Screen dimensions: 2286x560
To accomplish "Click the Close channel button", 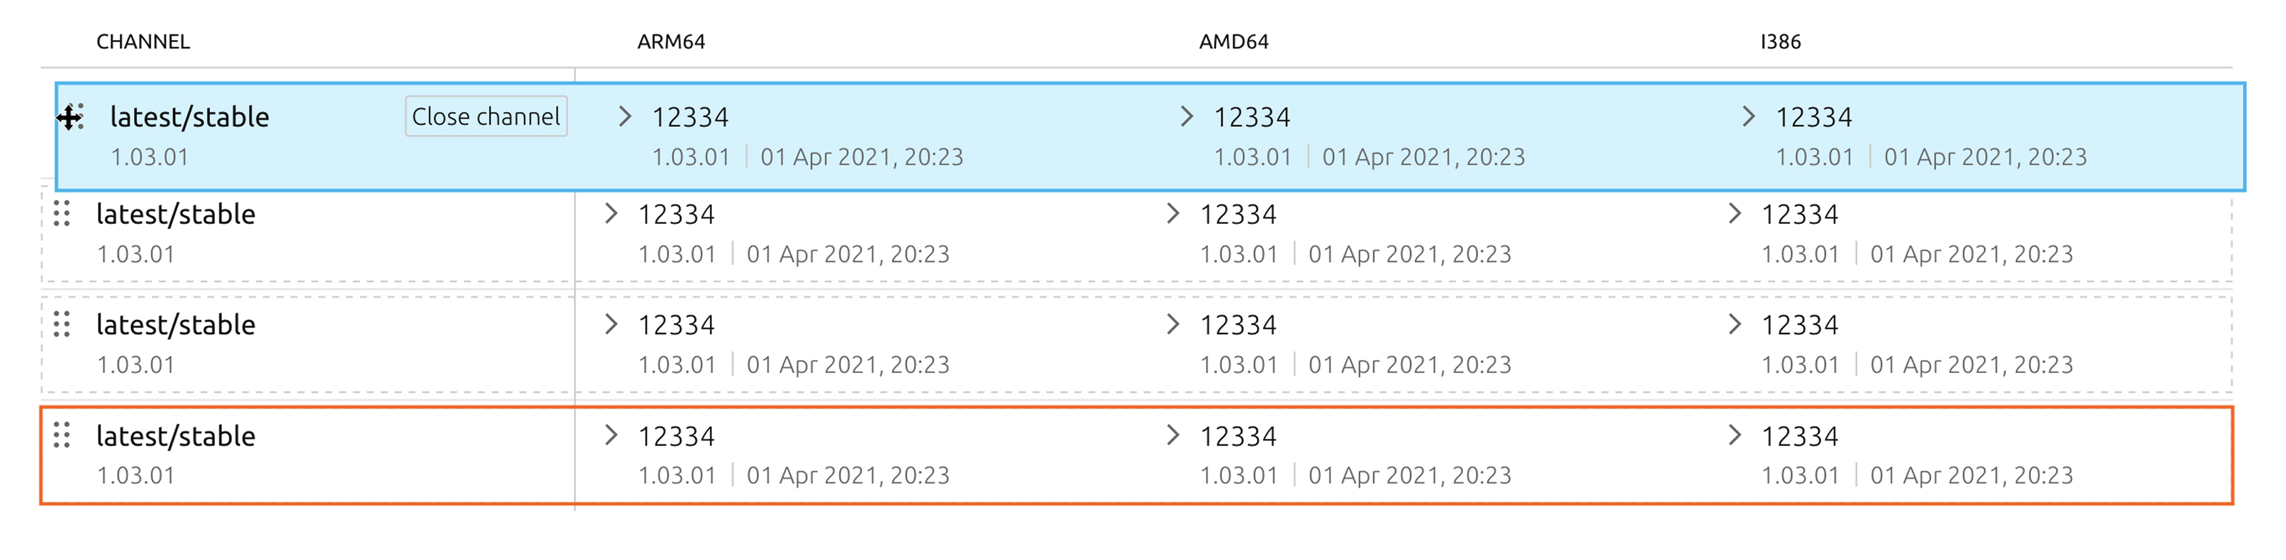I will (x=486, y=116).
